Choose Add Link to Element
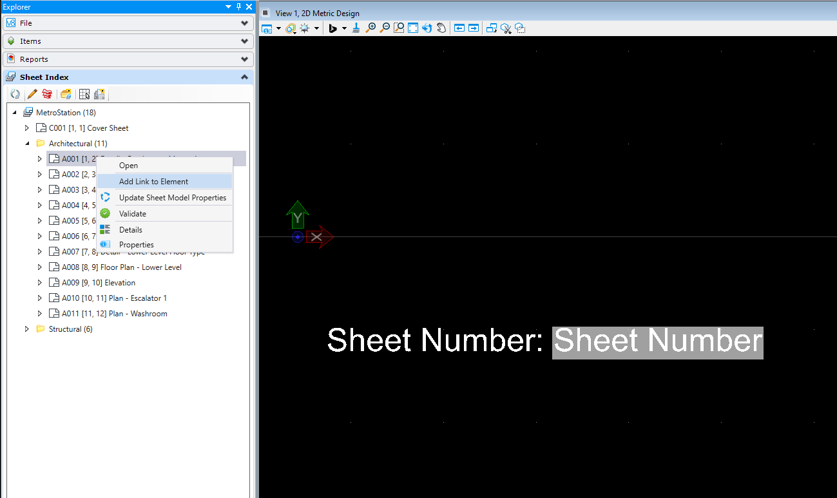The height and width of the screenshot is (498, 837). pos(164,182)
